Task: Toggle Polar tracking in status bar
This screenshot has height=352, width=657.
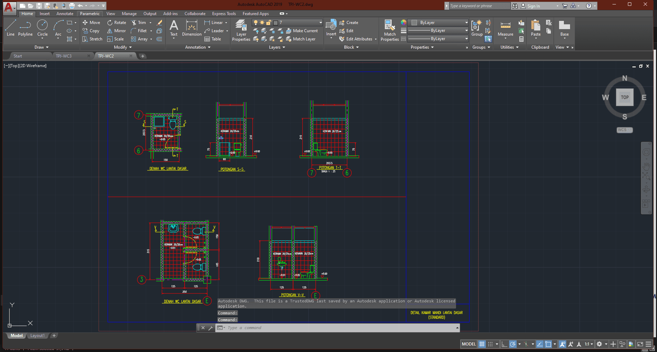Action: click(513, 344)
